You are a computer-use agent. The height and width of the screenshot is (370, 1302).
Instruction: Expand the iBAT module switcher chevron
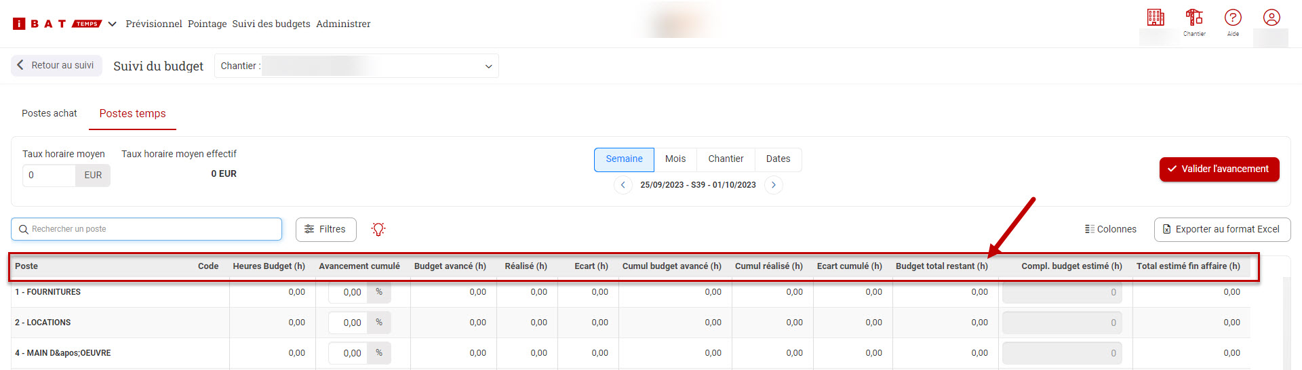pyautogui.click(x=113, y=24)
